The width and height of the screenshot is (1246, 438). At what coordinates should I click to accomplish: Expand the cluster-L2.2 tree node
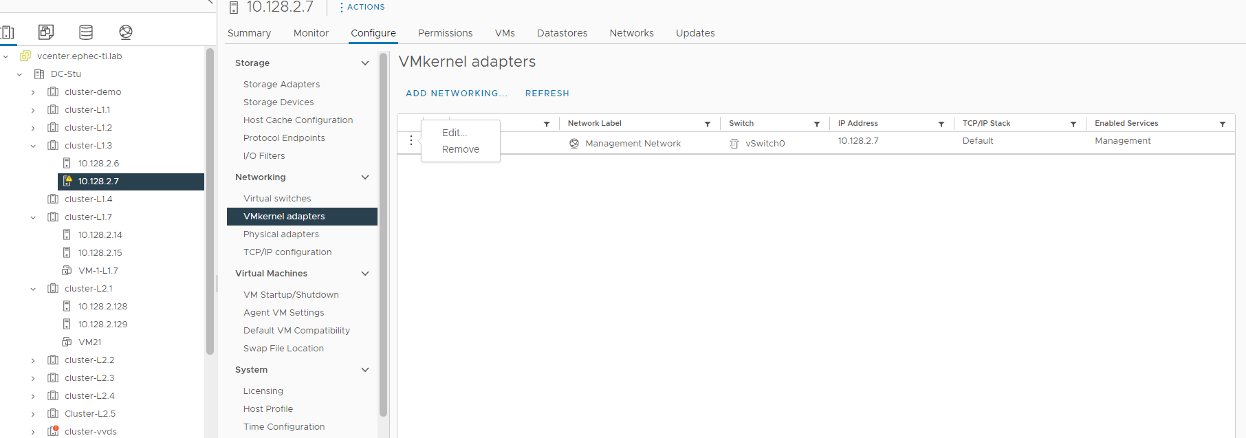point(33,360)
